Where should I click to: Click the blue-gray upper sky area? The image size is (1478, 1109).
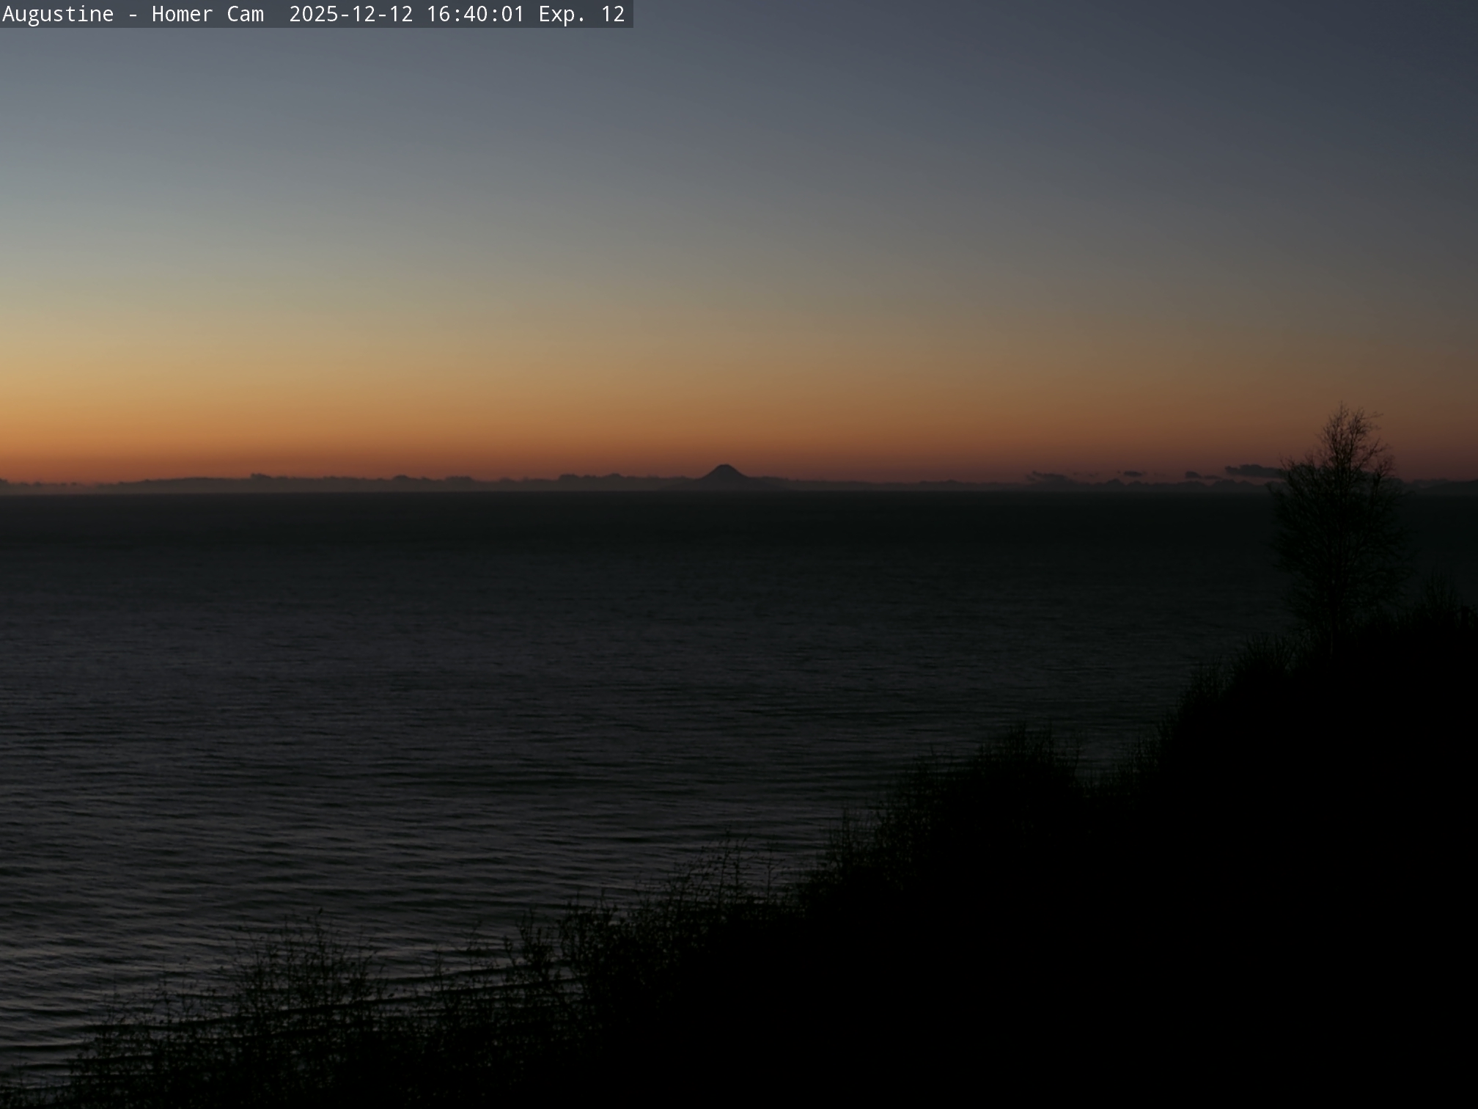click(733, 110)
